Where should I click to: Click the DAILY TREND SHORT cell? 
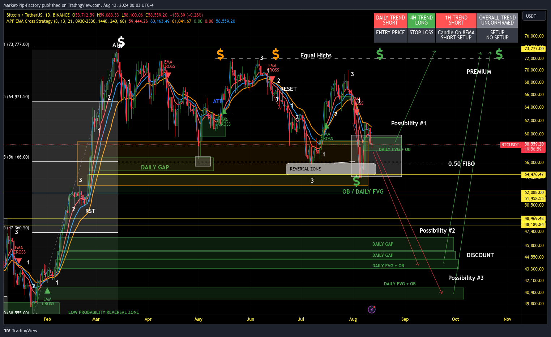point(390,20)
